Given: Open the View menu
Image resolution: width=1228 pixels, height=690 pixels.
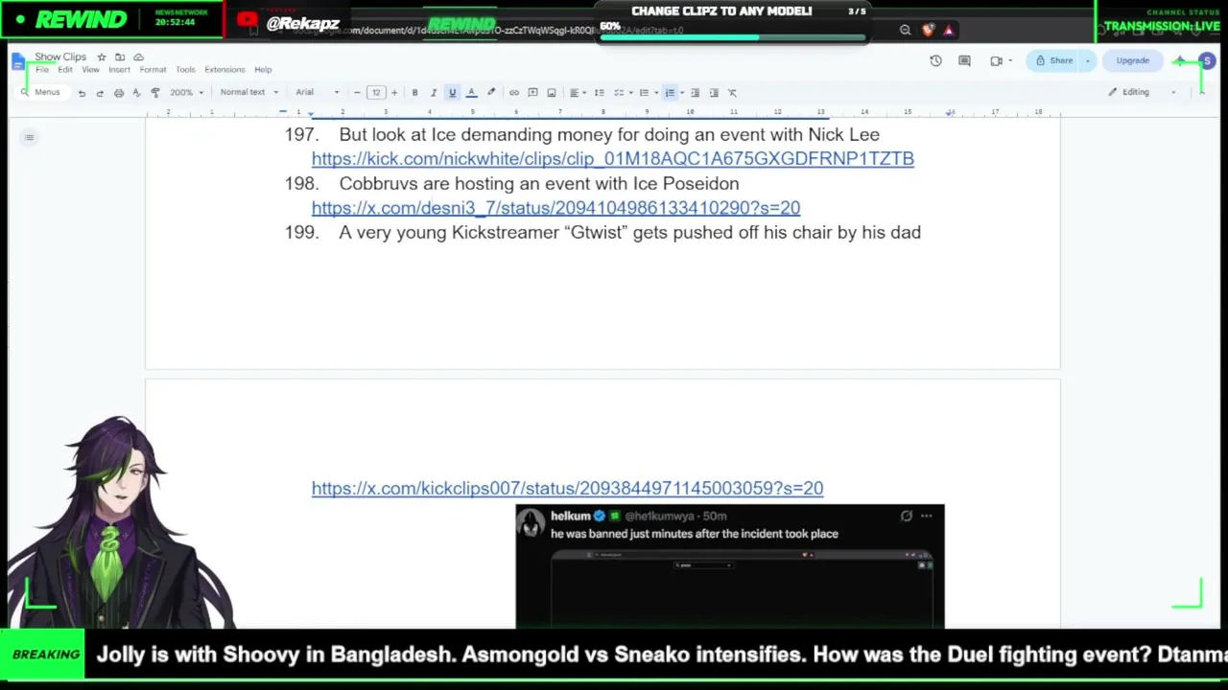Looking at the screenshot, I should click(x=90, y=70).
